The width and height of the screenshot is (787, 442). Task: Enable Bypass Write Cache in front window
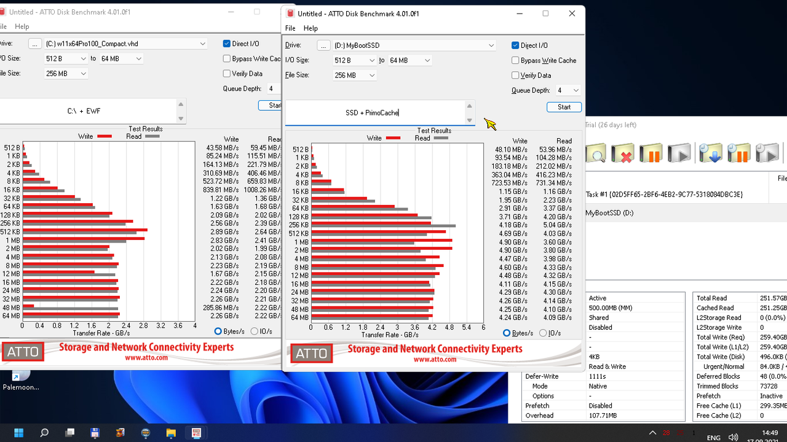pyautogui.click(x=515, y=60)
